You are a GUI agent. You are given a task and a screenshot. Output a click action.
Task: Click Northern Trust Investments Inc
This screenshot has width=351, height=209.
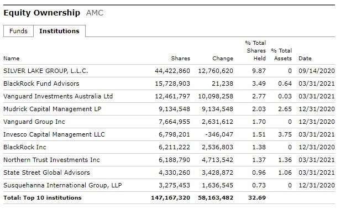click(x=52, y=160)
